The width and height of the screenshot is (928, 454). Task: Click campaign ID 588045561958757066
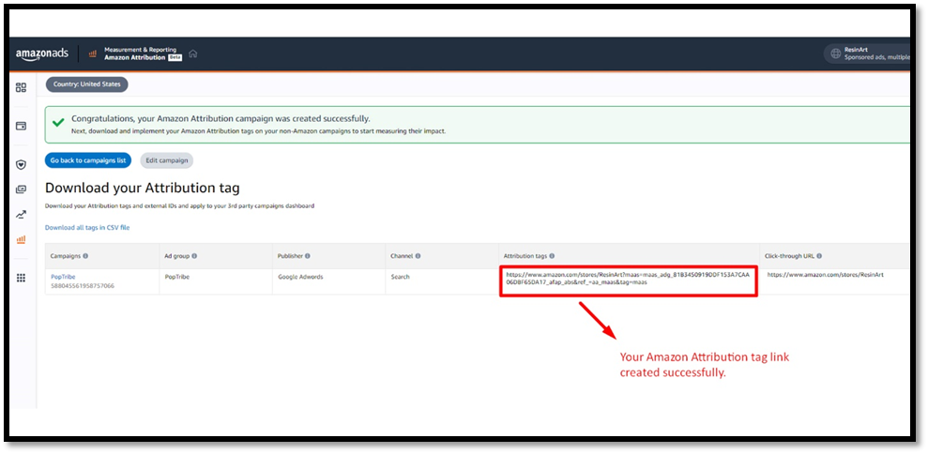click(x=83, y=286)
